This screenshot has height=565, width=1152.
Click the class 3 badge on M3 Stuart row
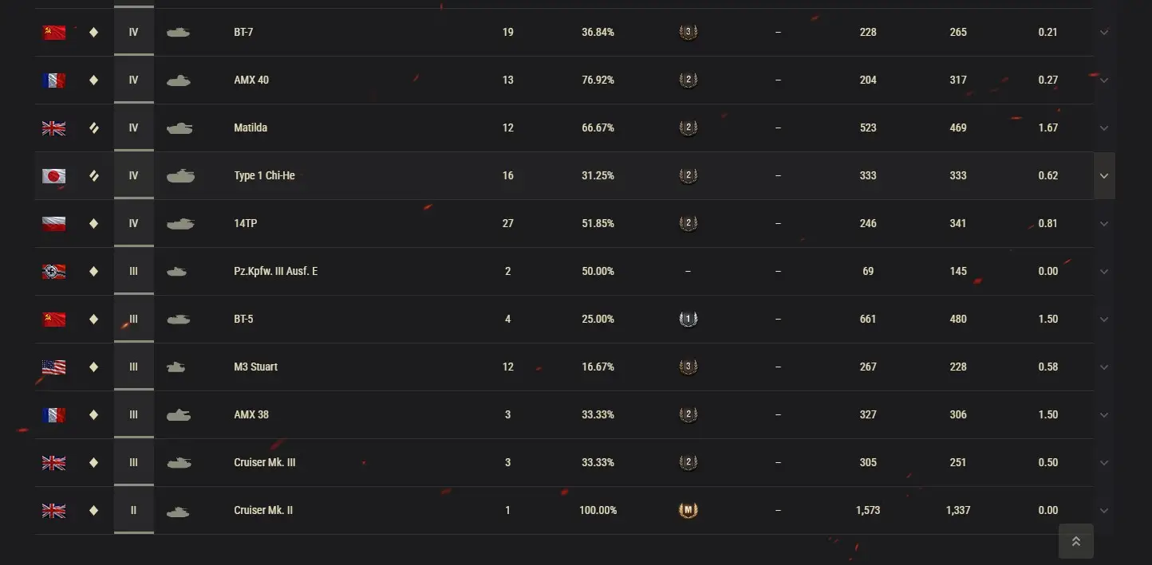(688, 367)
